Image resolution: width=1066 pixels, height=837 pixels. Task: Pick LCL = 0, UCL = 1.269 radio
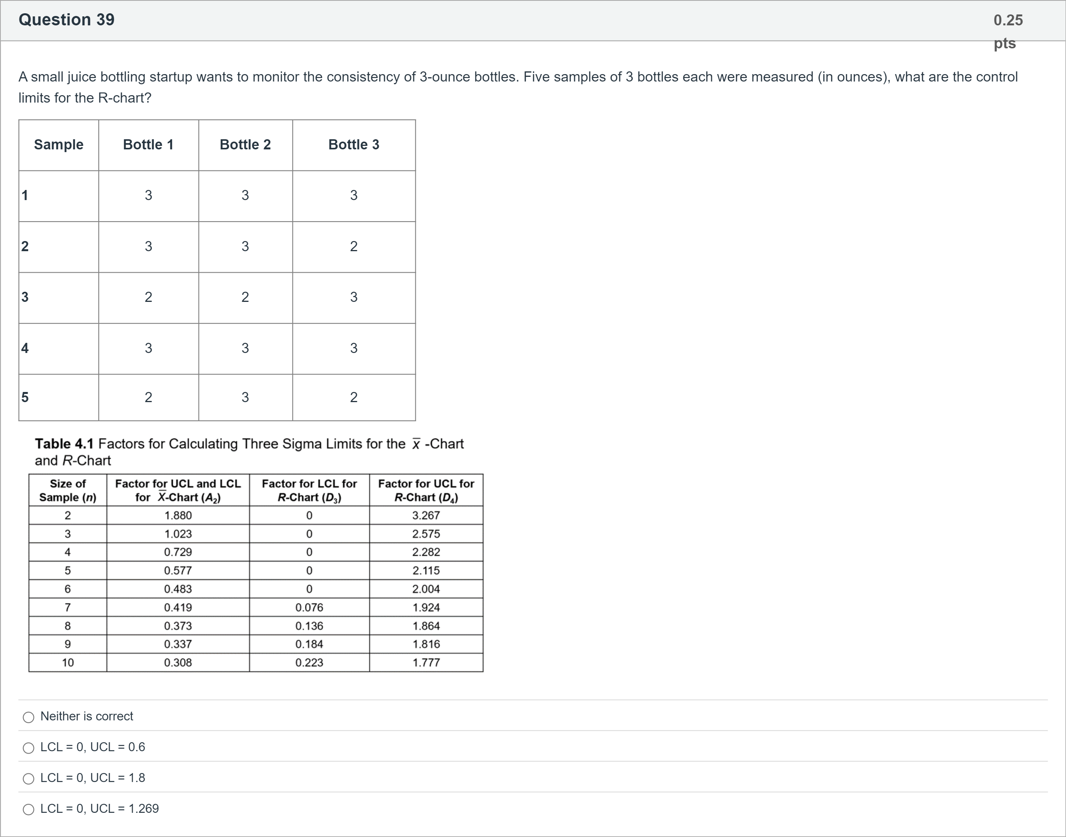pos(29,810)
